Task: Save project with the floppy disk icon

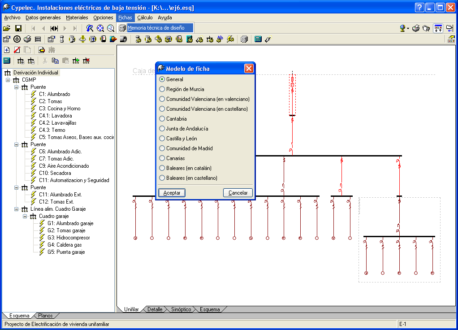Action: [18, 28]
